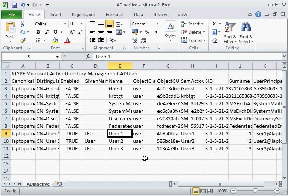Viewport: 288px width, 196px height.
Task: Click the Delete cells button
Action: tap(193, 32)
